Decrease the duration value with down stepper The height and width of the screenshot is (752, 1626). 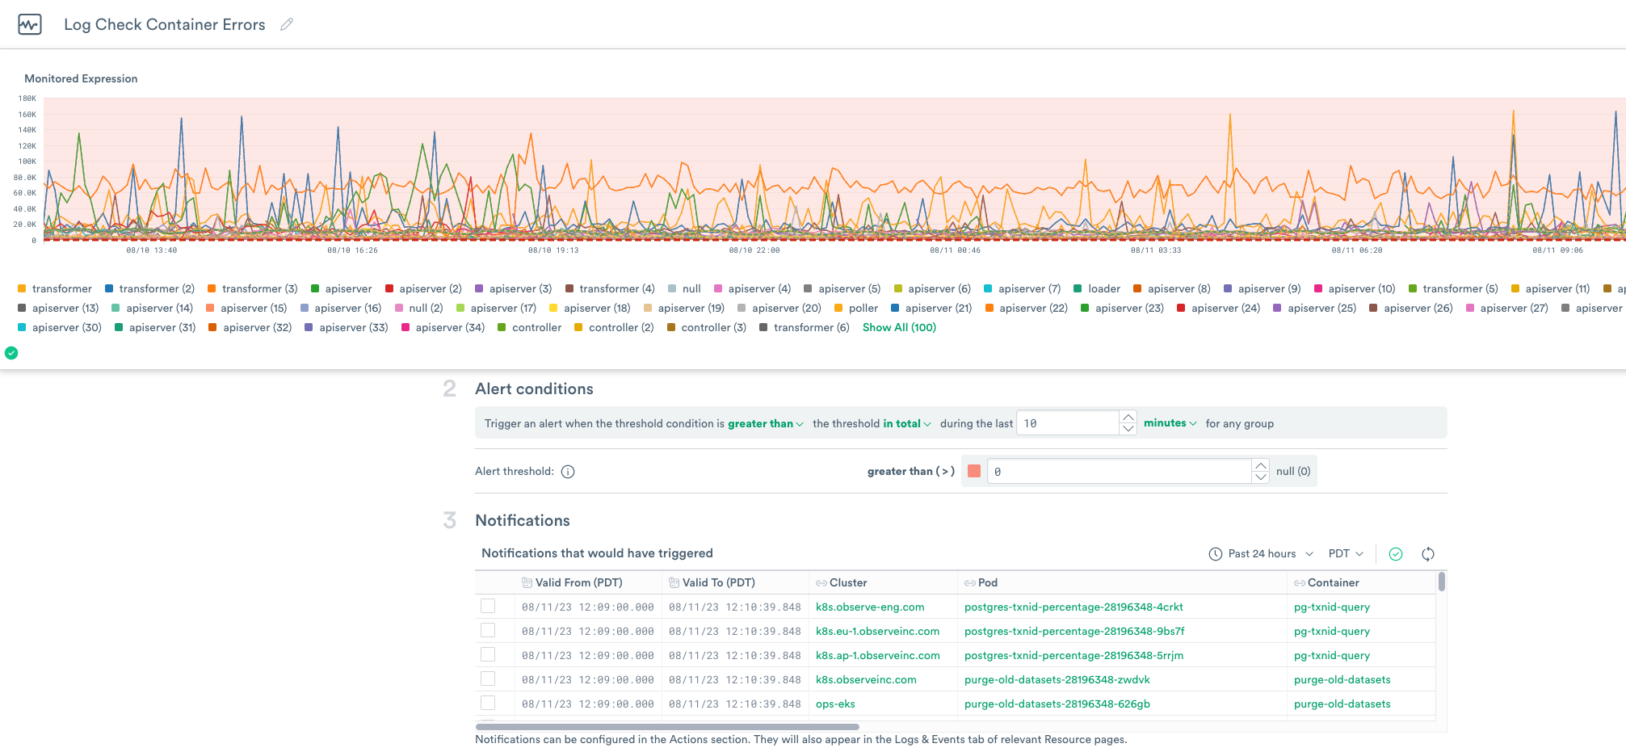pos(1128,429)
